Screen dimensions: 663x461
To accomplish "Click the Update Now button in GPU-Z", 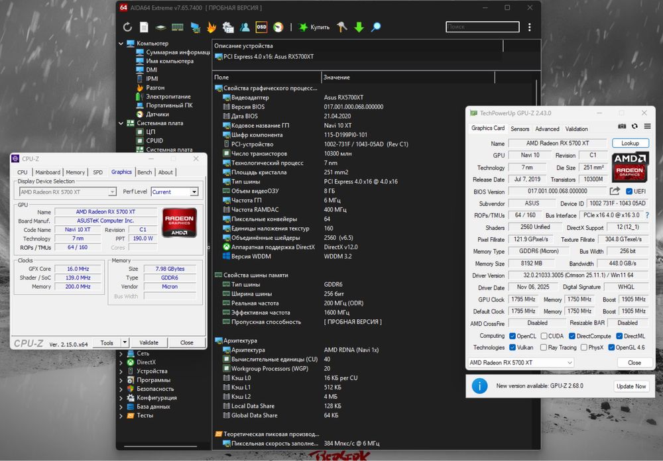I will 631,386.
